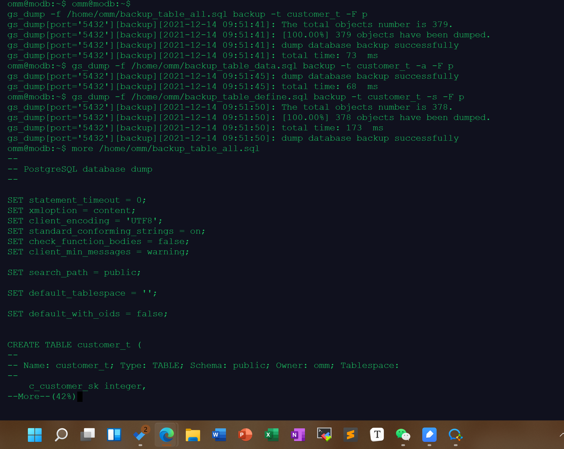Screen dimensions: 564x449
Task: Open Sublime Text from taskbar
Action: click(x=350, y=435)
